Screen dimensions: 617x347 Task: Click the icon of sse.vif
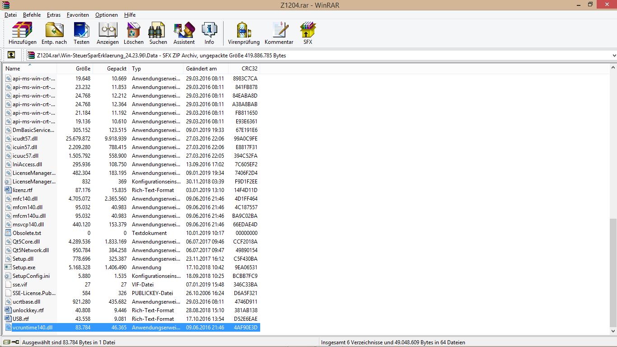coord(8,285)
